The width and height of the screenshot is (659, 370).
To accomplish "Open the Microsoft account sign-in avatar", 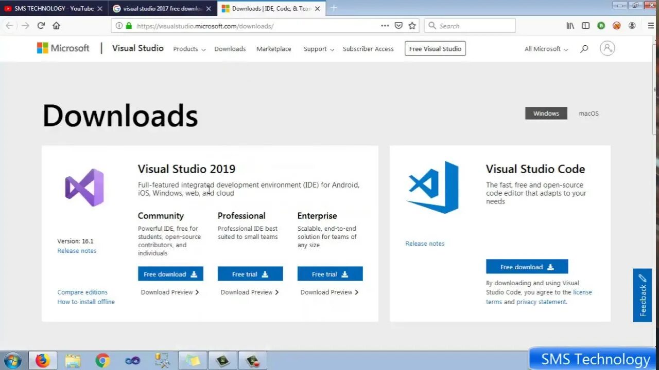I will [x=608, y=48].
